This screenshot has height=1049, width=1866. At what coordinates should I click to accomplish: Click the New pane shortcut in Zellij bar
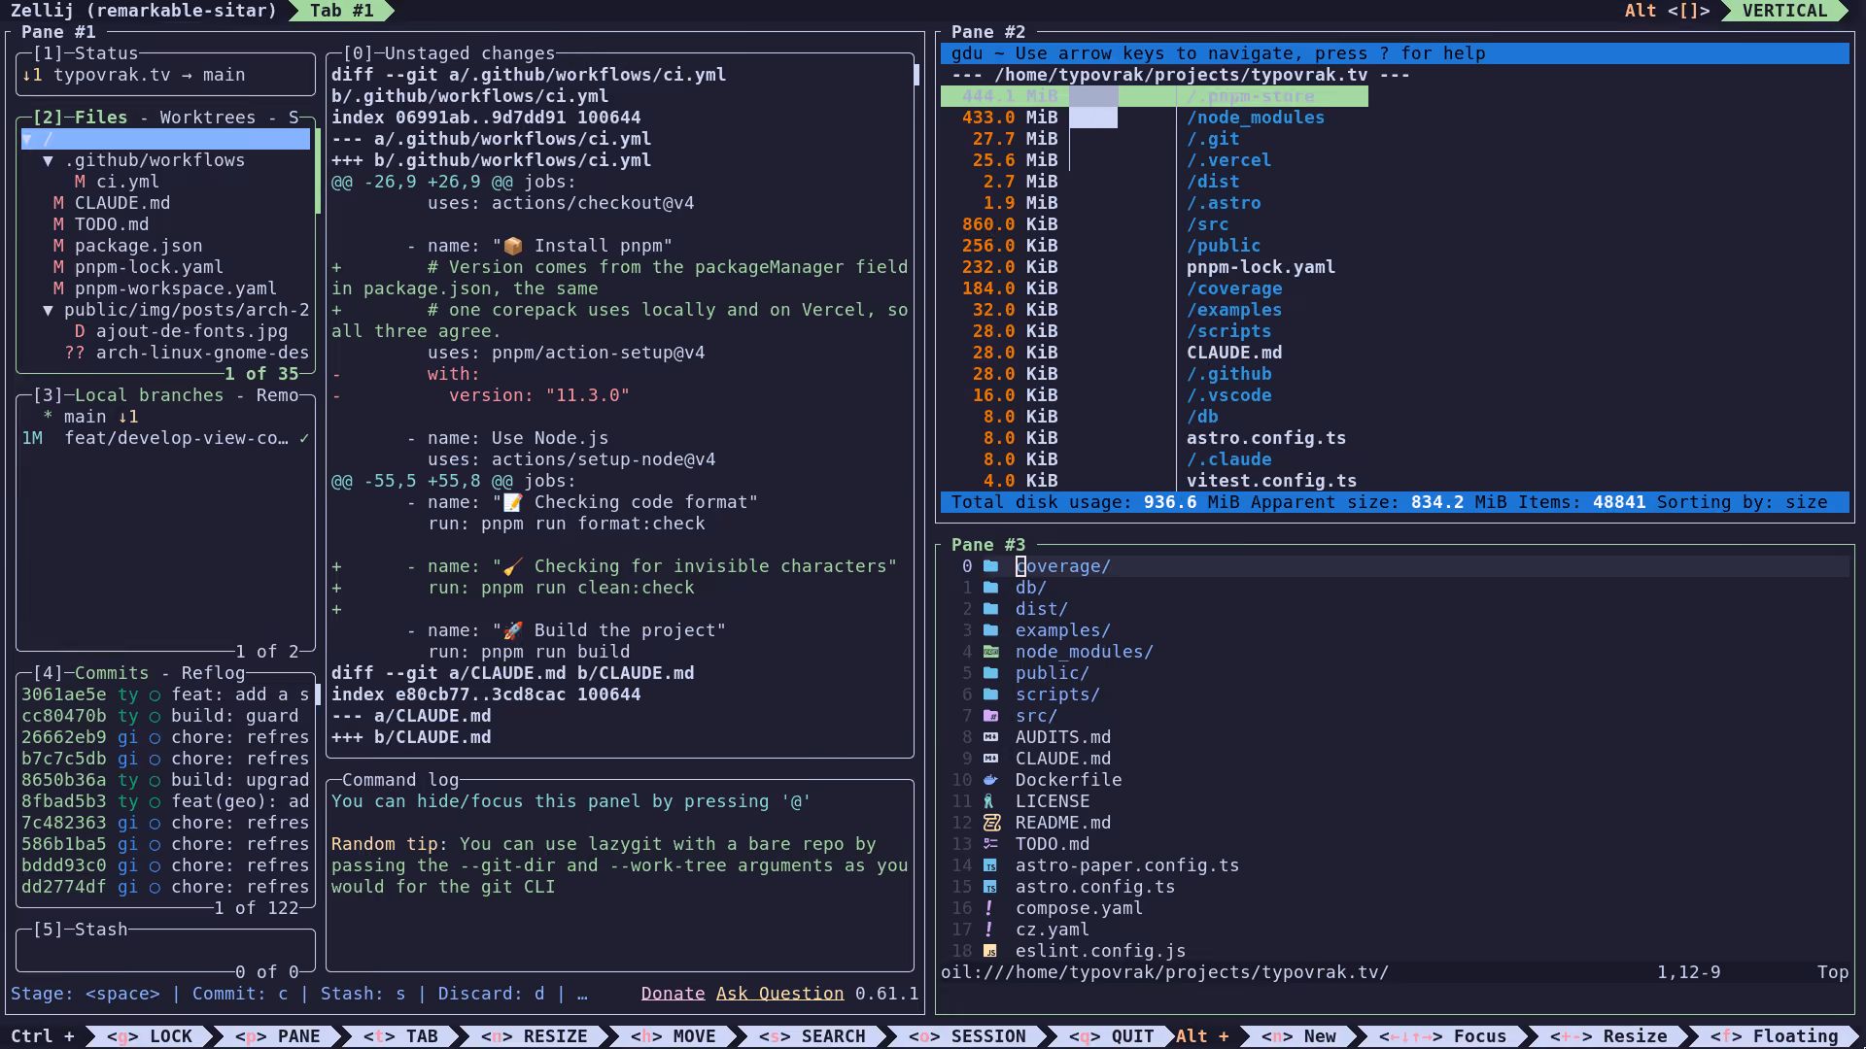1298,1036
